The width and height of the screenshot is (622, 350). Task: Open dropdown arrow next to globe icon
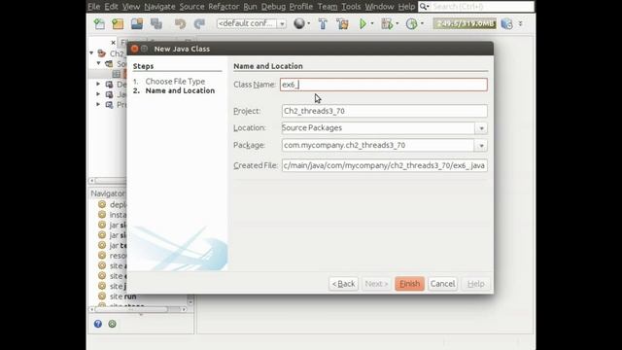[x=309, y=23]
